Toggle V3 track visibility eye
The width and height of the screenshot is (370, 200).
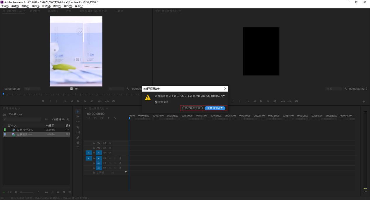110,143
